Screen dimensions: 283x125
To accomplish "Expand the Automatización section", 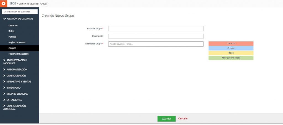I will tap(17, 70).
